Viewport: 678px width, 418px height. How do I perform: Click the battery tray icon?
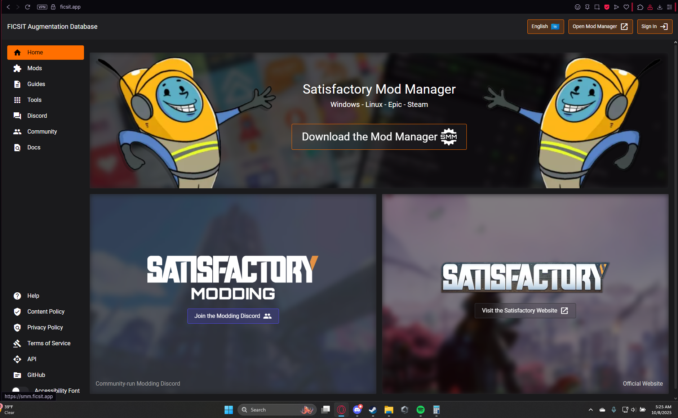(x=643, y=410)
